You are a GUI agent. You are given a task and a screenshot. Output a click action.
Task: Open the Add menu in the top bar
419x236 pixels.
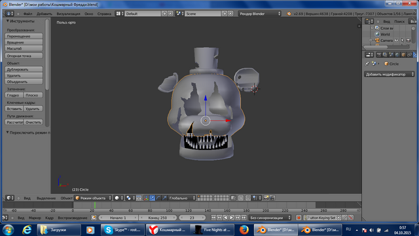point(45,14)
